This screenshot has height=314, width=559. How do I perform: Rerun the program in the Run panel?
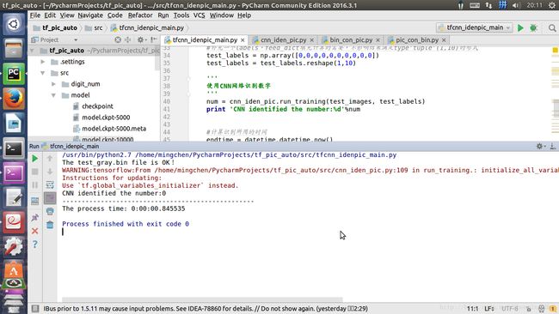click(35, 158)
